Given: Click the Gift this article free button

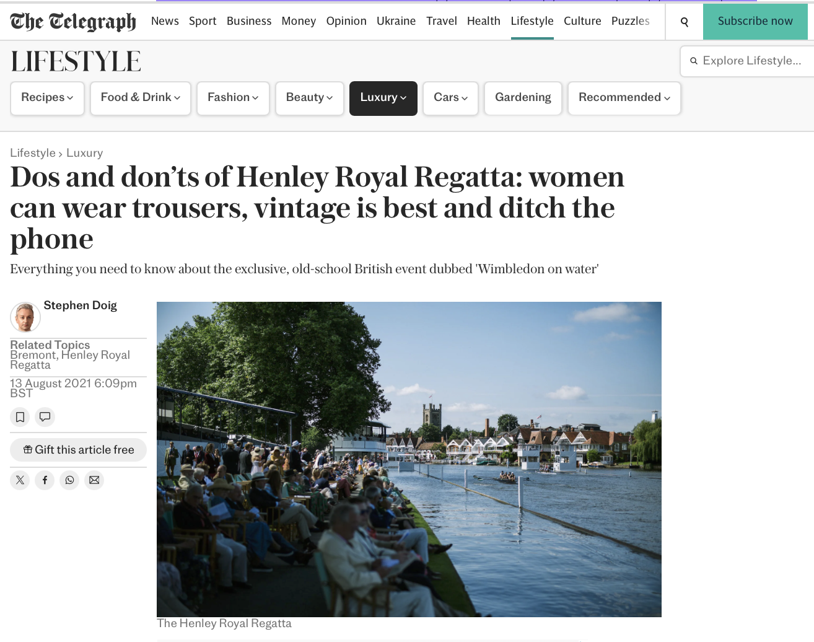Looking at the screenshot, I should 78,450.
